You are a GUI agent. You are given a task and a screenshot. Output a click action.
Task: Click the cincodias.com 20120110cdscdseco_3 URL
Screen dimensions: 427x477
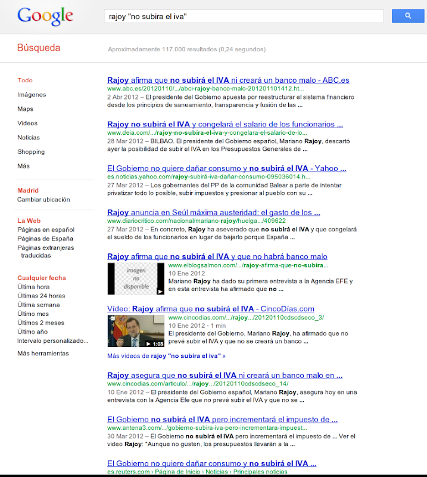click(x=246, y=318)
